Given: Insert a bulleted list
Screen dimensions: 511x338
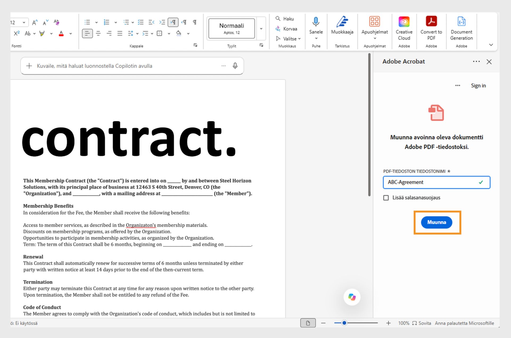Looking at the screenshot, I should point(87,22).
